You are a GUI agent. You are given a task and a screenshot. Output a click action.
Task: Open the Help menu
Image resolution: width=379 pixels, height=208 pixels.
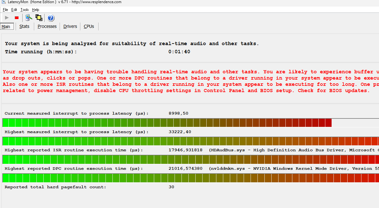(x=35, y=10)
